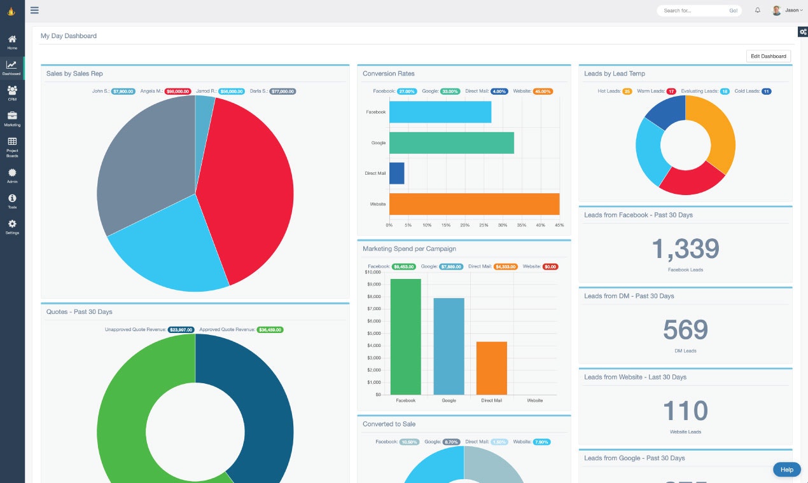Screen dimensions: 808x483
Task: Click the Darla S. $77,000.00 legend badge
Action: coord(283,92)
